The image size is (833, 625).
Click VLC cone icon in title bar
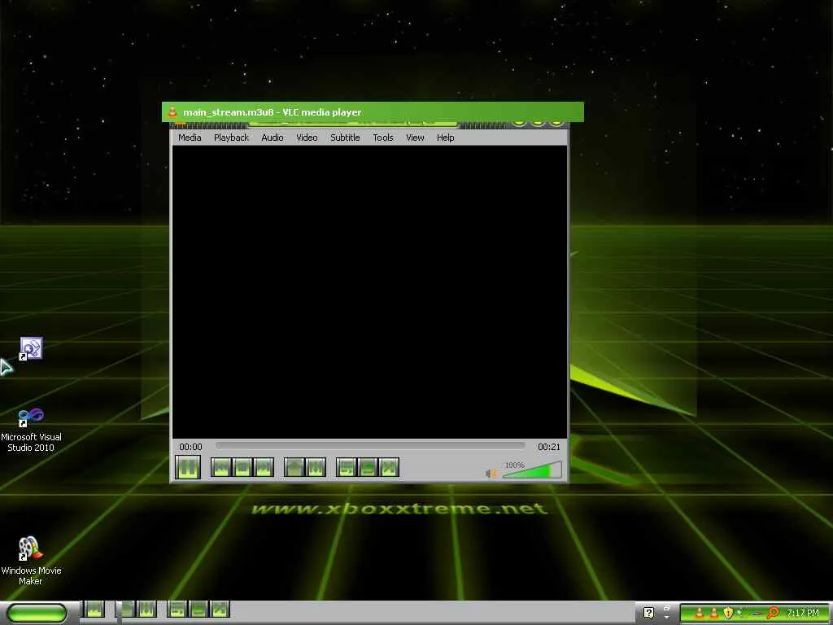pos(172,111)
